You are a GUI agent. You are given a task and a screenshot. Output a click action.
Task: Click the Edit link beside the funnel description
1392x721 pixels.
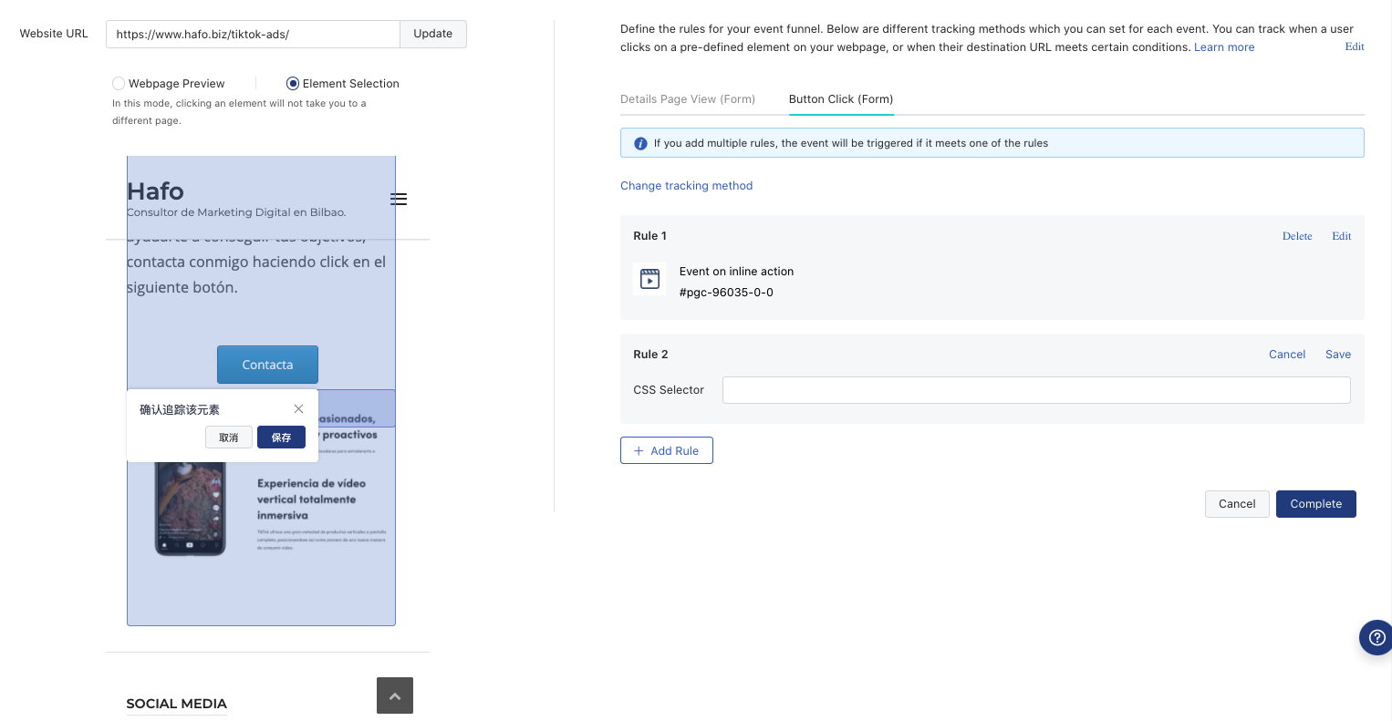1355,46
